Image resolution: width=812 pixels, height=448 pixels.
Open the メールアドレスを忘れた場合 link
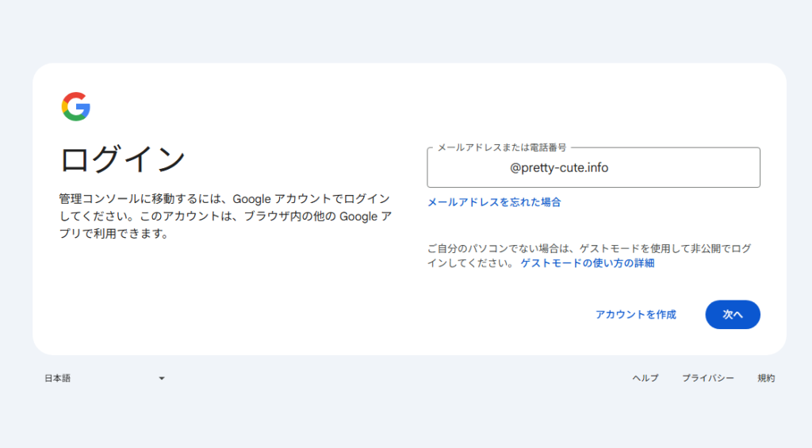(x=494, y=202)
